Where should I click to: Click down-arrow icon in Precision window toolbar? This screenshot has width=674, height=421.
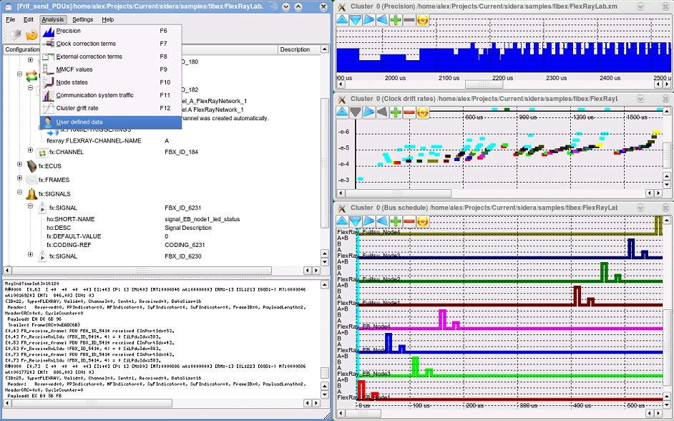pos(356,20)
